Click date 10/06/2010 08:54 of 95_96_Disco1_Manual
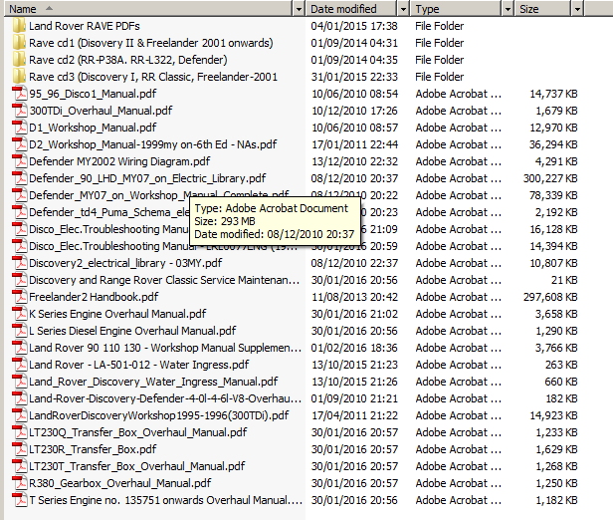 point(354,94)
